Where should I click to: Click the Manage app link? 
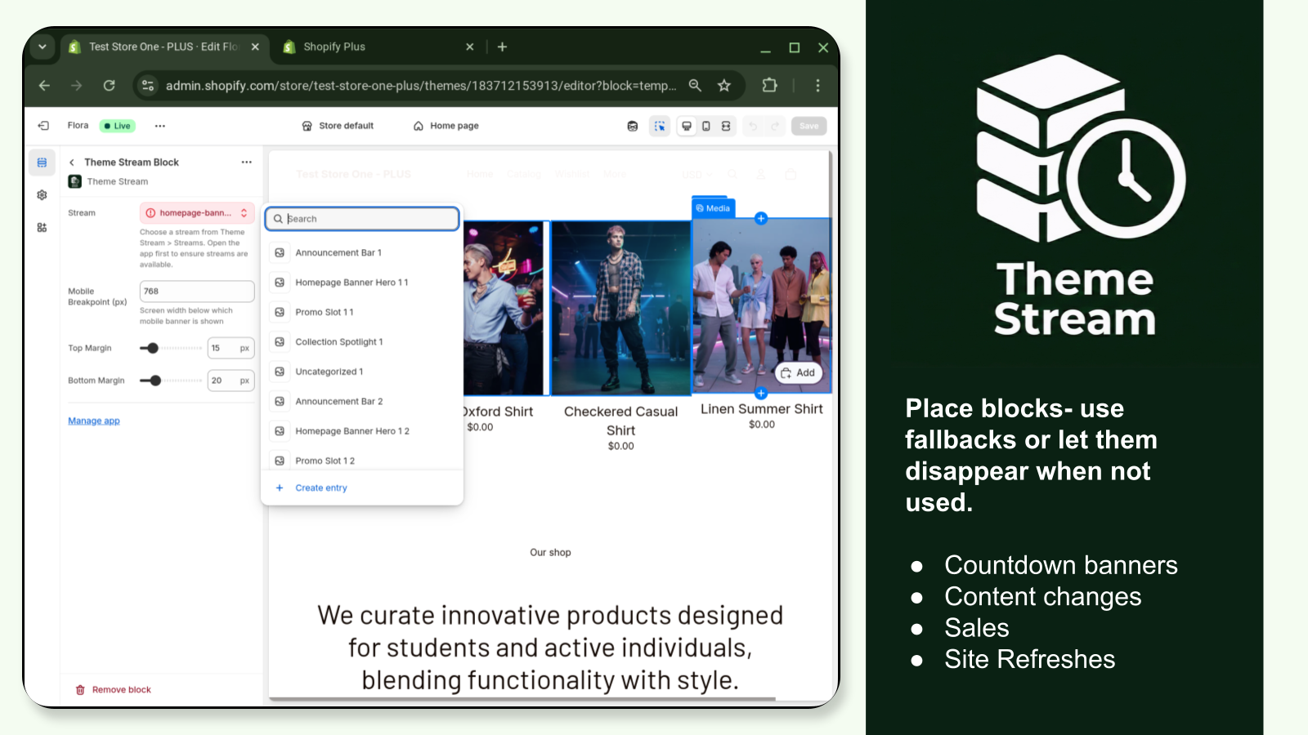93,420
